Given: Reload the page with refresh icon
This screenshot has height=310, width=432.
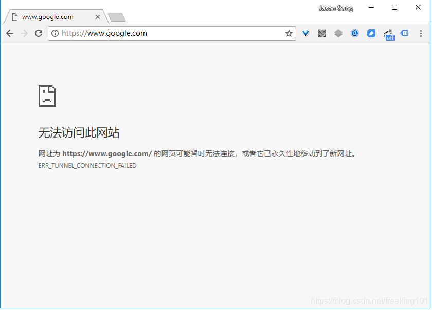Looking at the screenshot, I should click(x=39, y=33).
